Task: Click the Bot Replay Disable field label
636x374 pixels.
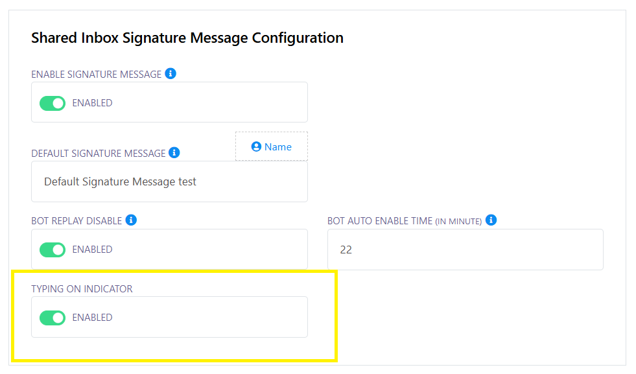Action: click(77, 221)
